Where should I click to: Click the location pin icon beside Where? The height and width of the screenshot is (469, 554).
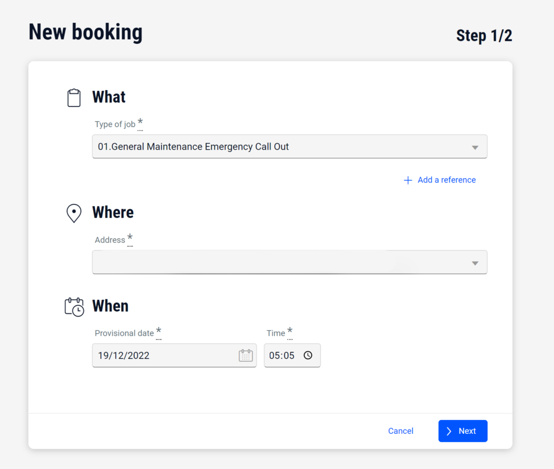coord(74,213)
